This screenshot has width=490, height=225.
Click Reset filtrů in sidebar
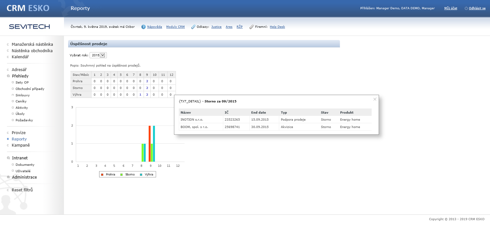[x=22, y=190]
